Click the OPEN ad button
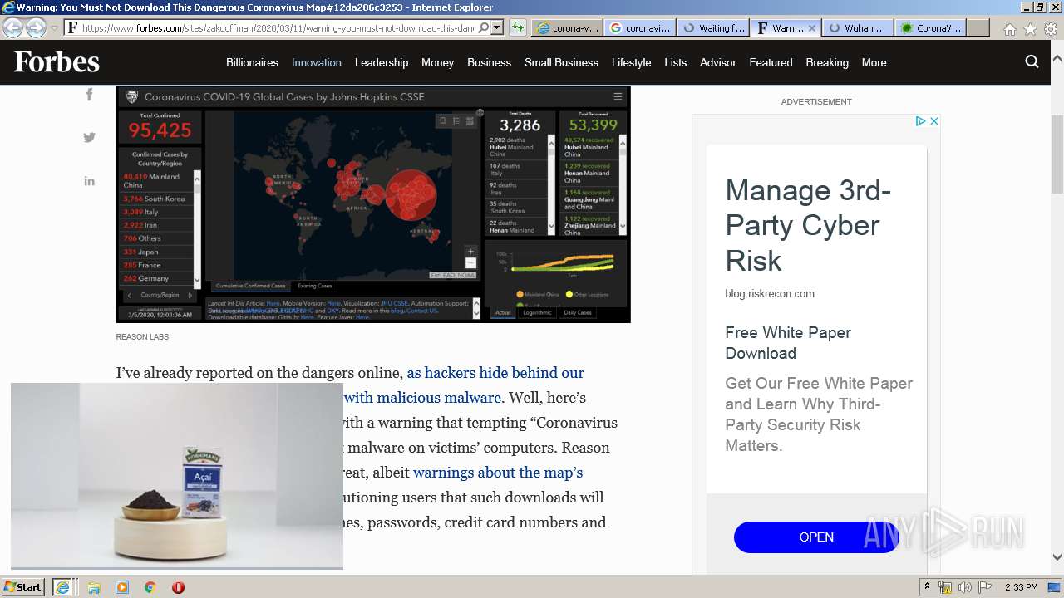This screenshot has width=1064, height=598. tap(816, 537)
